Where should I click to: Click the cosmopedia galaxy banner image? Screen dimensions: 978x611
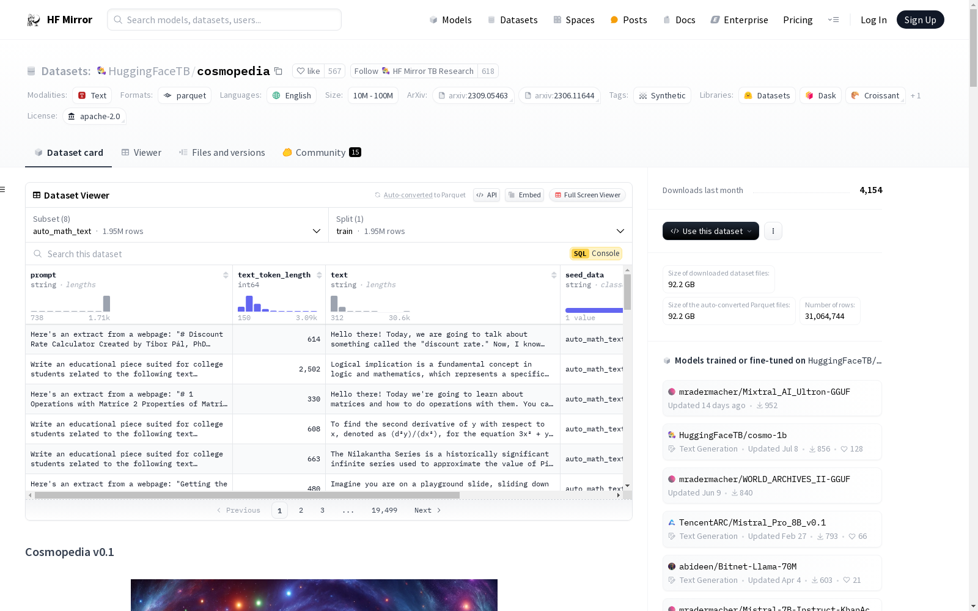pos(314,595)
